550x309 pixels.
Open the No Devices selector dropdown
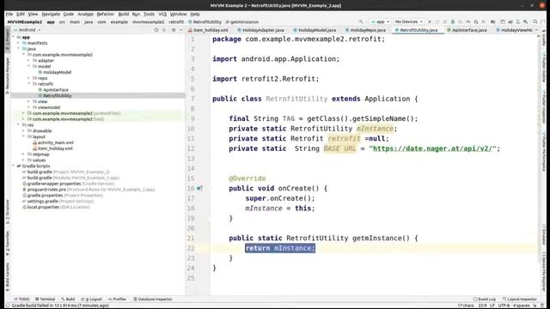point(409,21)
